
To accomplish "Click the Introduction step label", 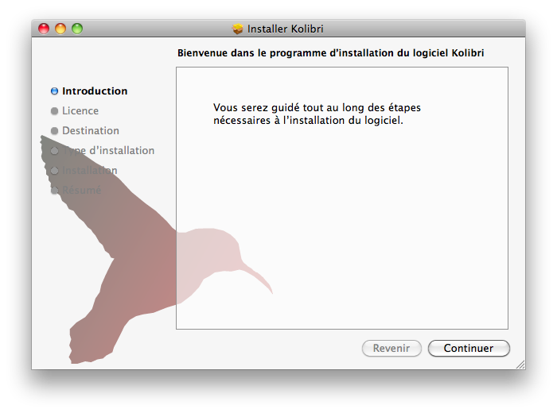I will point(95,91).
